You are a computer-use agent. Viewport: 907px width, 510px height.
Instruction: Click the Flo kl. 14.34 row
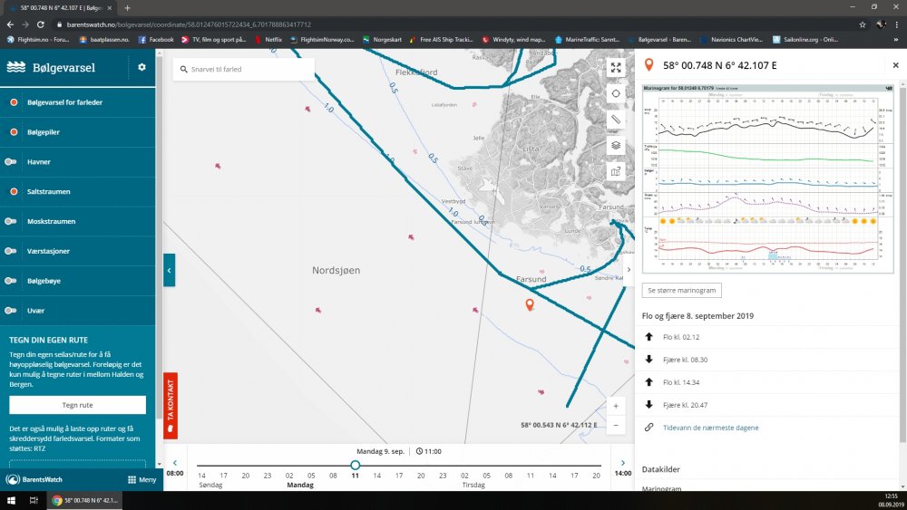pos(767,381)
